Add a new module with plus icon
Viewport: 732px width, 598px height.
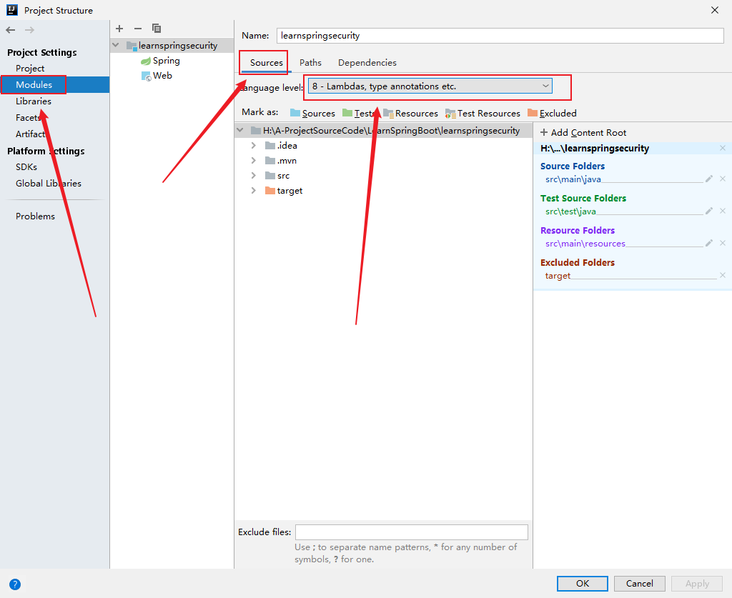[x=119, y=29]
